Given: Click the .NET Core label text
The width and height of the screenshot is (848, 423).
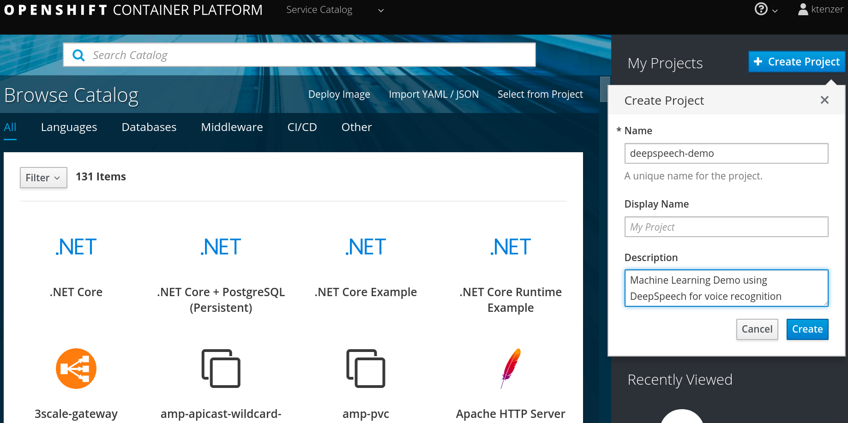Looking at the screenshot, I should [76, 292].
